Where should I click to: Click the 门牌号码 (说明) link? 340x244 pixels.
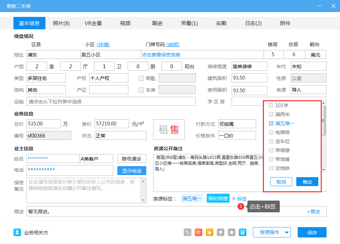(173, 44)
